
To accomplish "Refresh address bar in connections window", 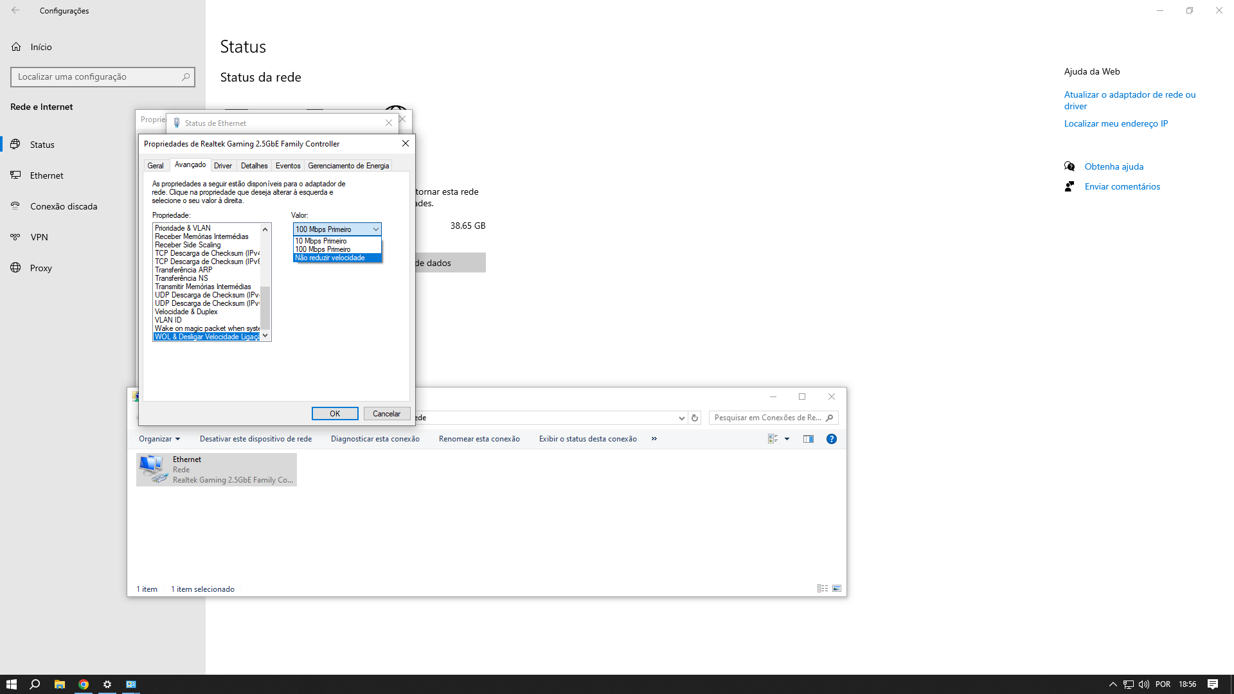I will [x=695, y=418].
